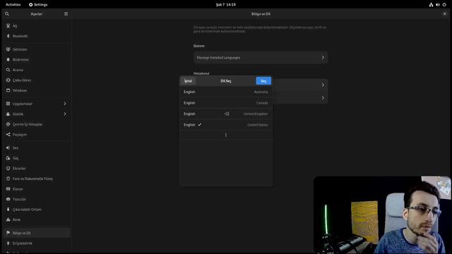Select English Australia language
Image resolution: width=452 pixels, height=254 pixels.
click(x=226, y=92)
